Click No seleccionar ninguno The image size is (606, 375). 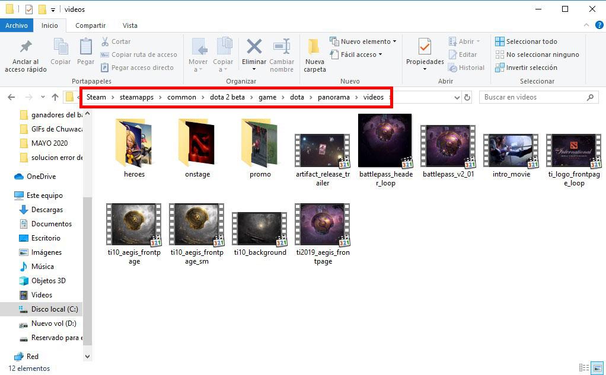point(537,55)
